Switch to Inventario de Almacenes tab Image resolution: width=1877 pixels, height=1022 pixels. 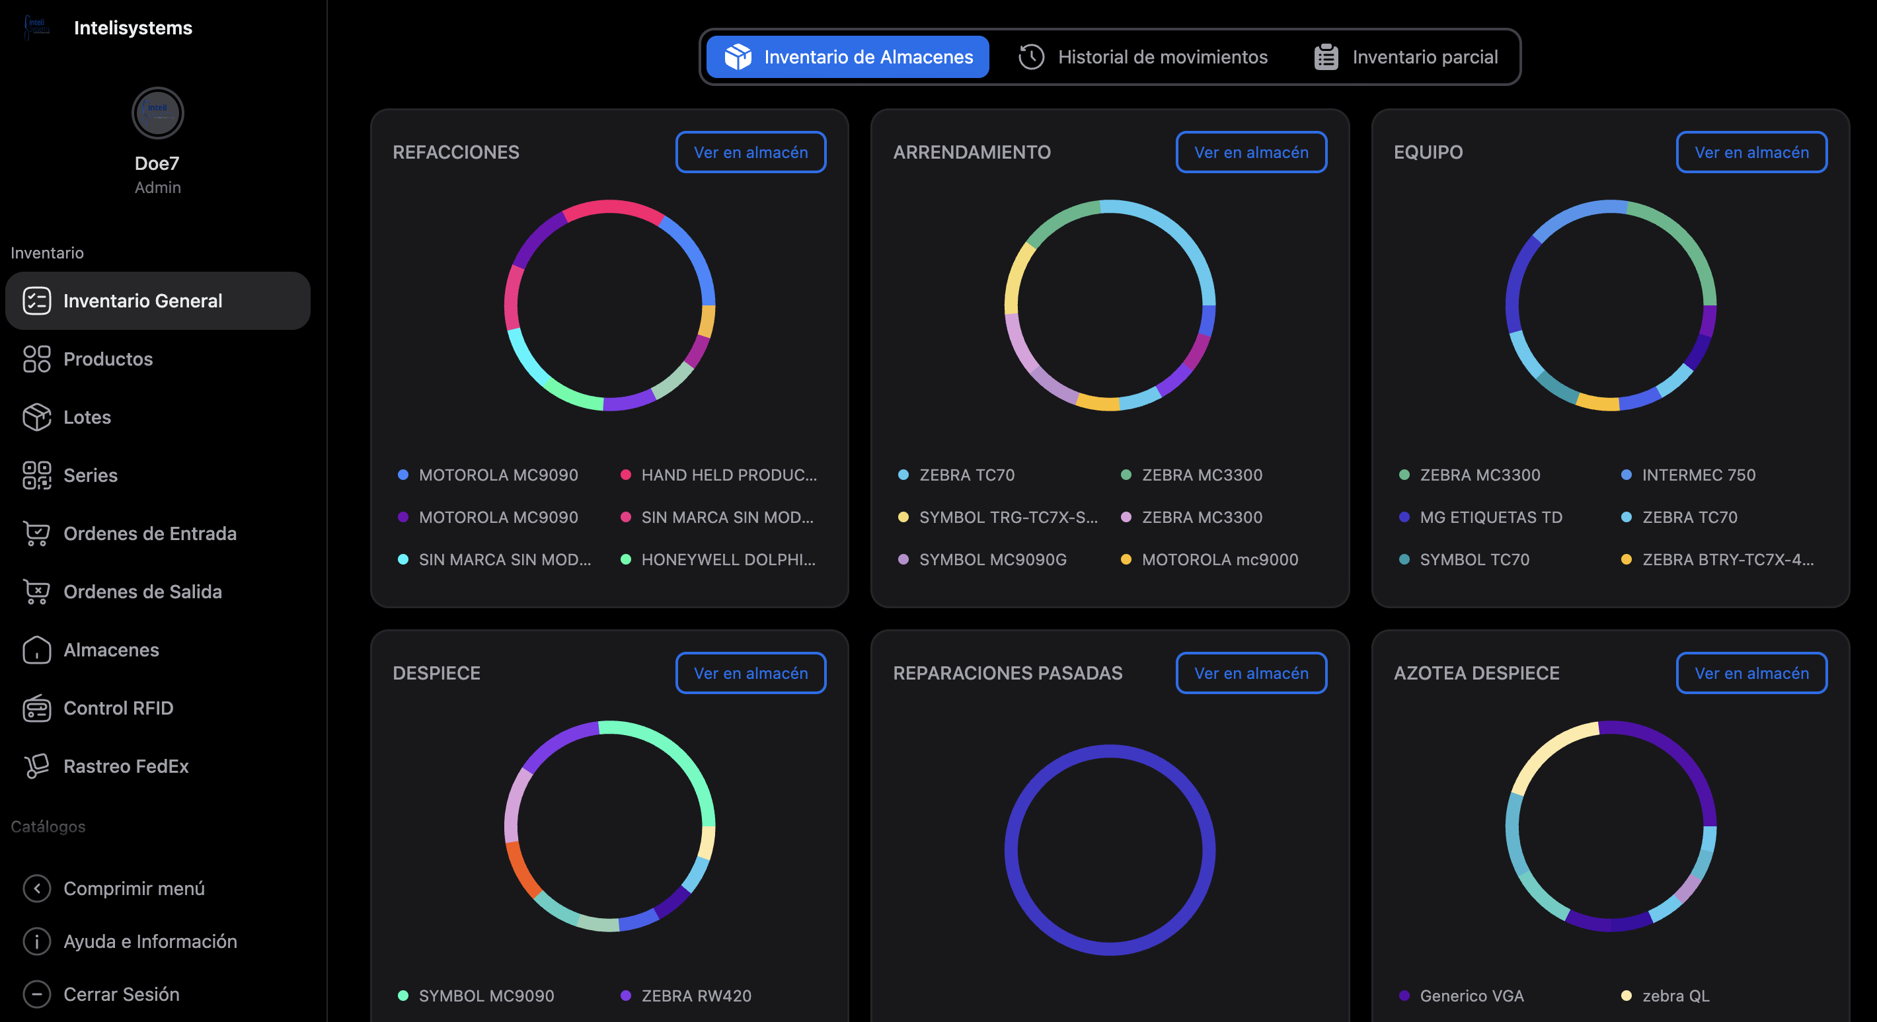[x=847, y=57]
